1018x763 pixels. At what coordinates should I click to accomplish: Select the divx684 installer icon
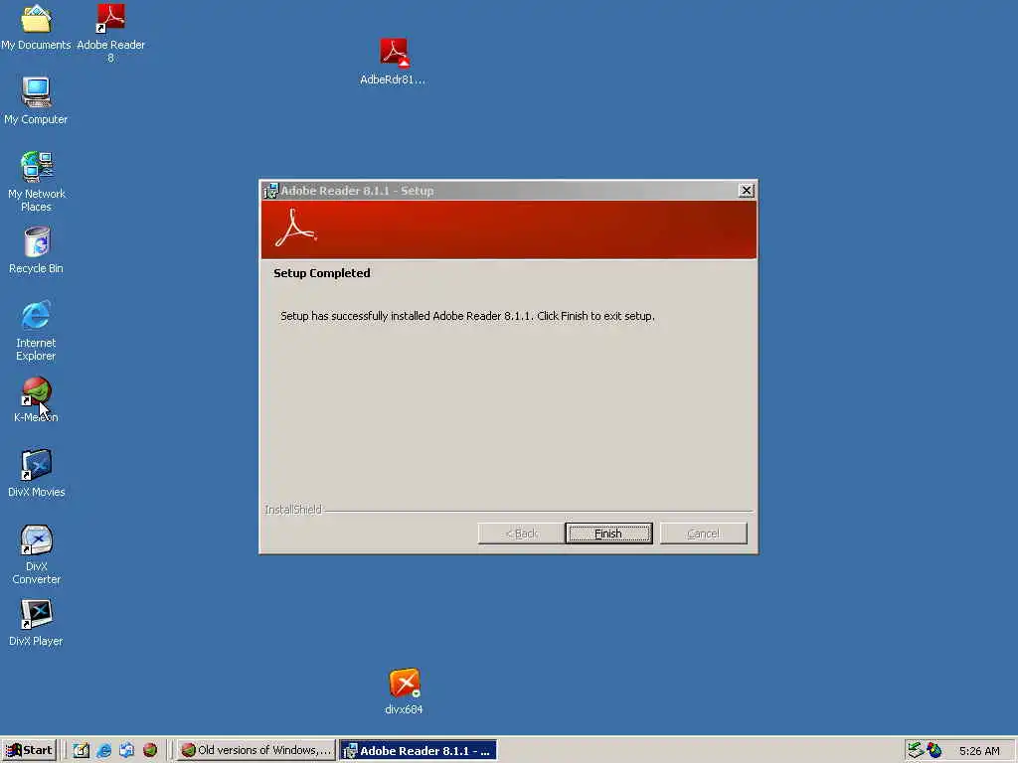(x=404, y=691)
